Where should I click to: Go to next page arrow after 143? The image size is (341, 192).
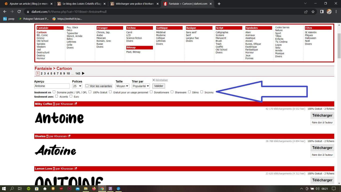click(83, 73)
